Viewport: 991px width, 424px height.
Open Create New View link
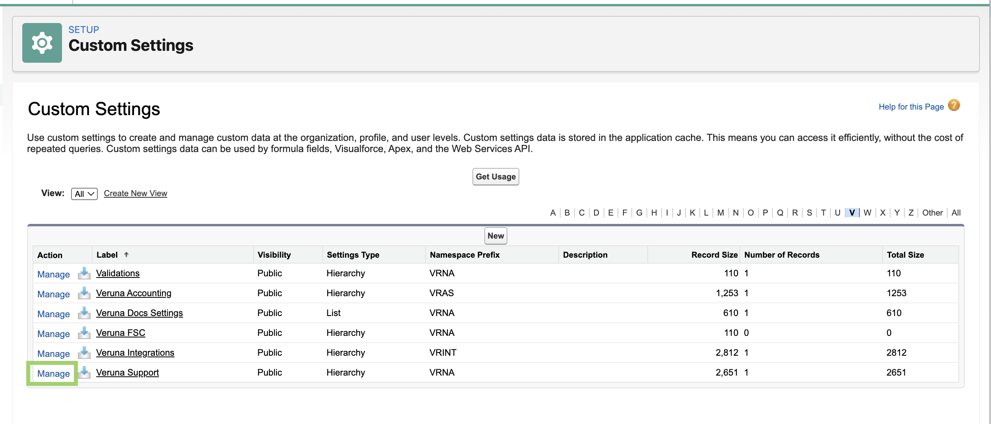(135, 193)
